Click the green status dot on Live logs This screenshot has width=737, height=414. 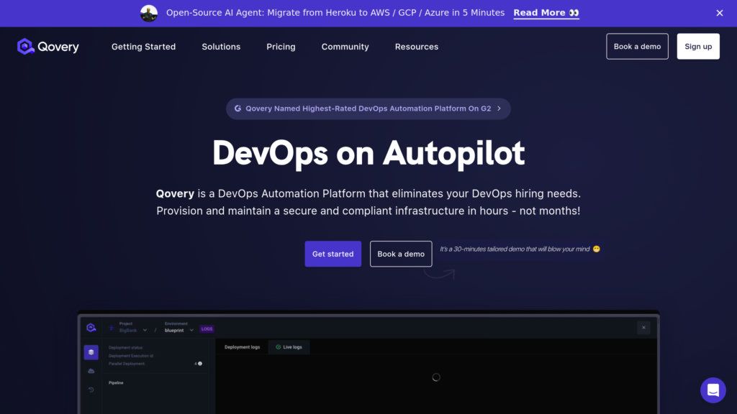tap(279, 346)
